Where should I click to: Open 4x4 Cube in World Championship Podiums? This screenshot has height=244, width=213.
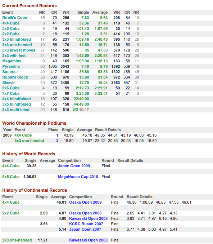point(23,135)
